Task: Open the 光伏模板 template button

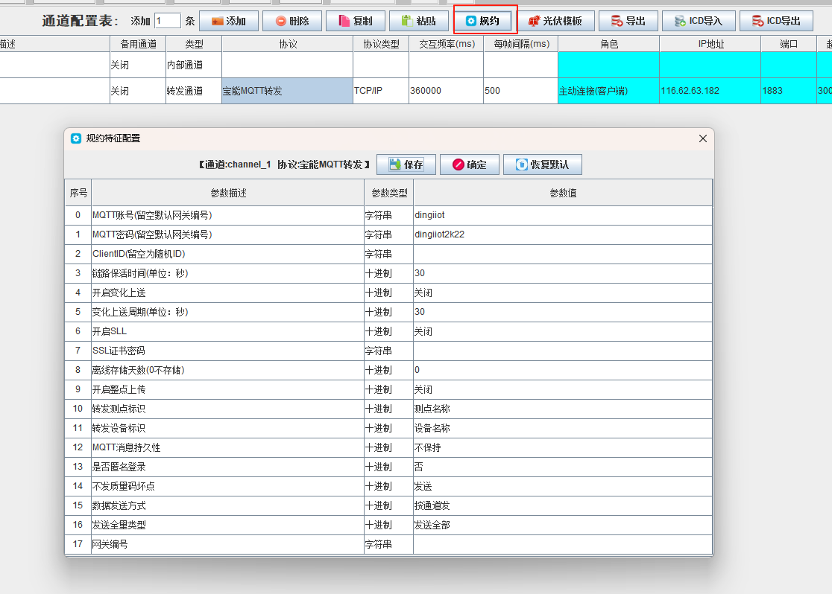Action: coord(555,21)
